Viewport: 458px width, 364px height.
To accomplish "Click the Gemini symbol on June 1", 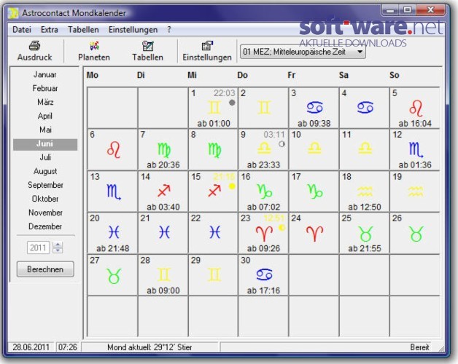I will (214, 107).
